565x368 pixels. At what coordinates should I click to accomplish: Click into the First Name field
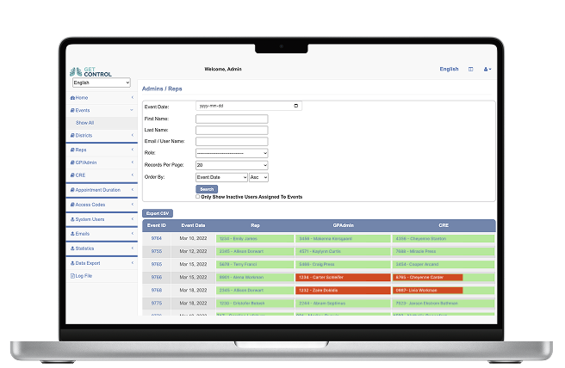[232, 119]
